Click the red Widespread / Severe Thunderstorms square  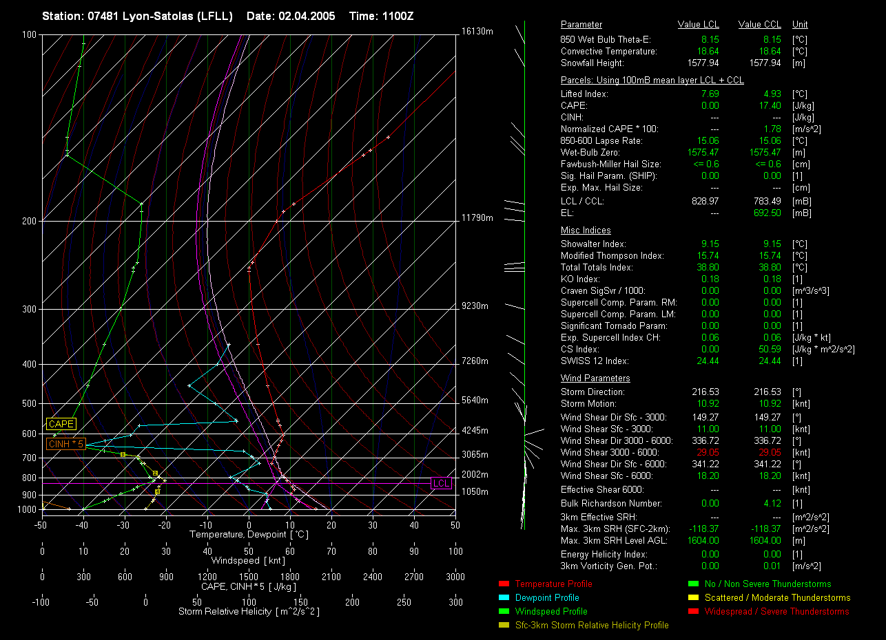click(692, 612)
